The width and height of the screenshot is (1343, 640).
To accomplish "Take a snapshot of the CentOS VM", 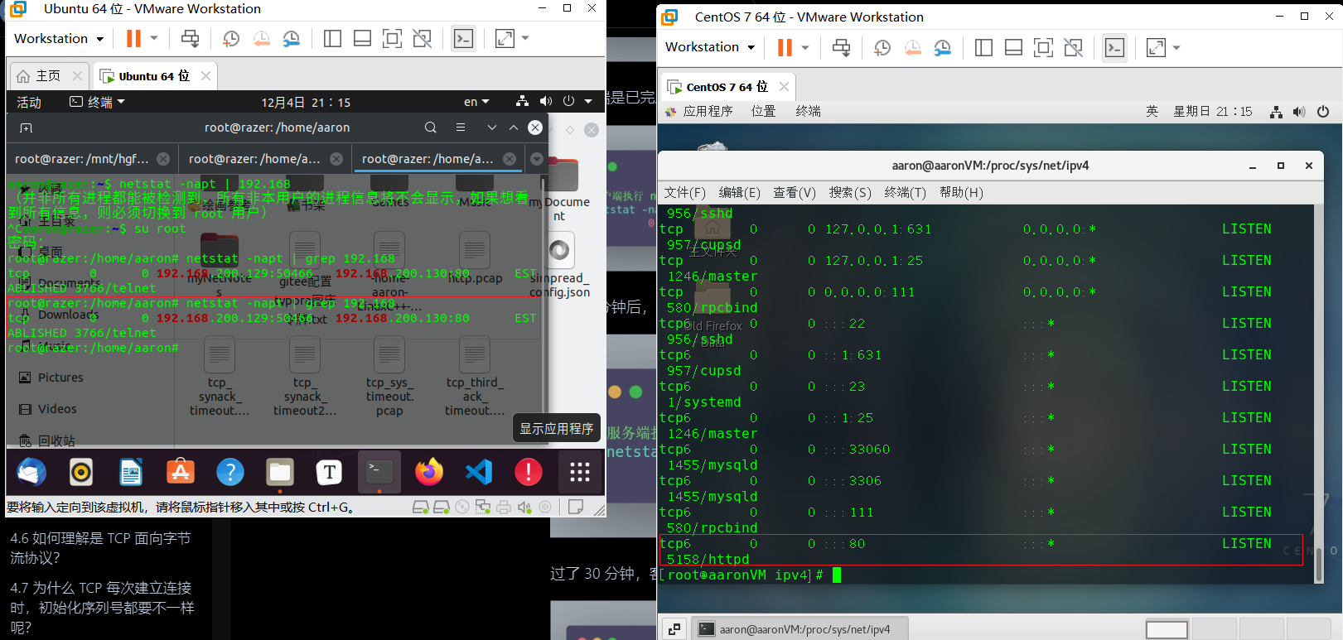I will click(882, 47).
